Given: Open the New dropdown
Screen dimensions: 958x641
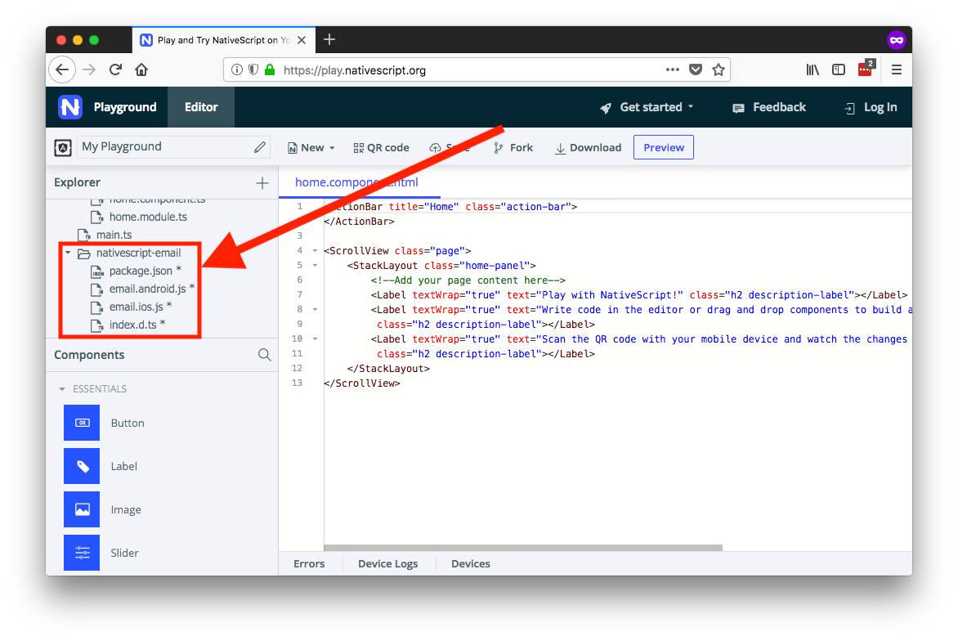Looking at the screenshot, I should click(x=311, y=147).
